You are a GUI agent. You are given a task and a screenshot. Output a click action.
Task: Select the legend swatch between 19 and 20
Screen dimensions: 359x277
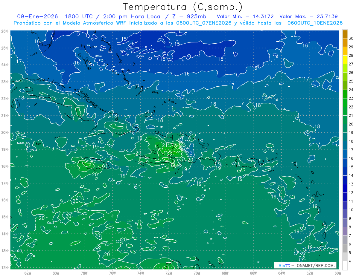[345, 128]
